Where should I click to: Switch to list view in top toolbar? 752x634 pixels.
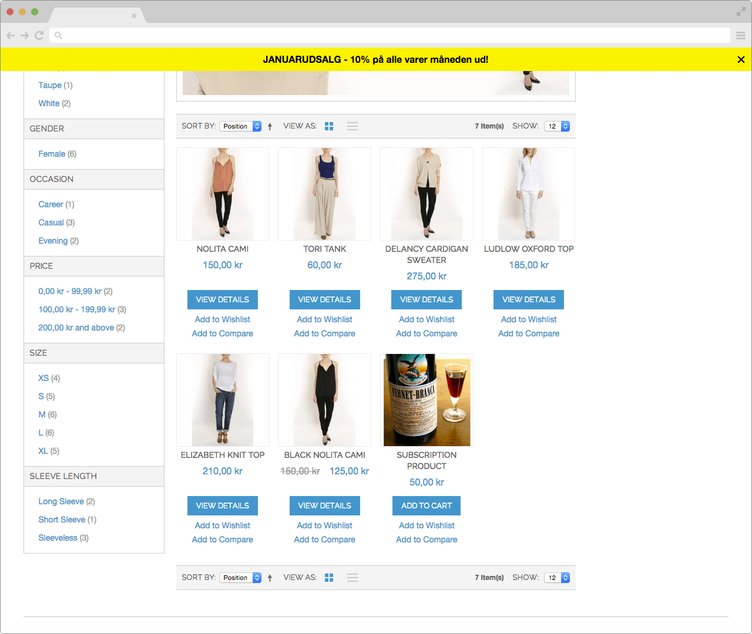pyautogui.click(x=352, y=126)
